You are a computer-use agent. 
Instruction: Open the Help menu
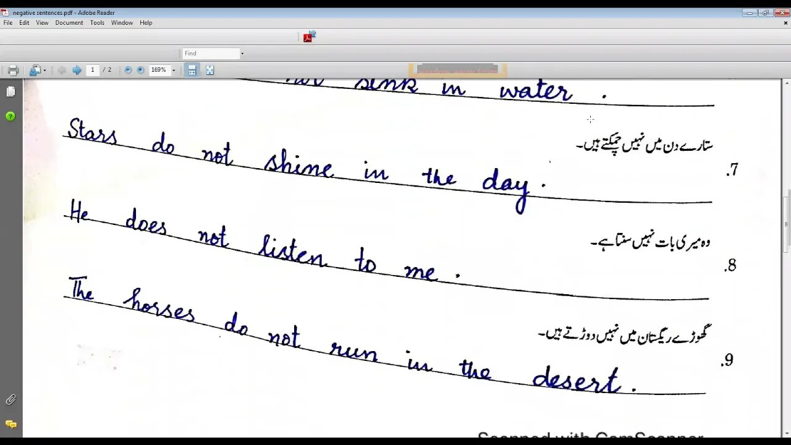146,23
